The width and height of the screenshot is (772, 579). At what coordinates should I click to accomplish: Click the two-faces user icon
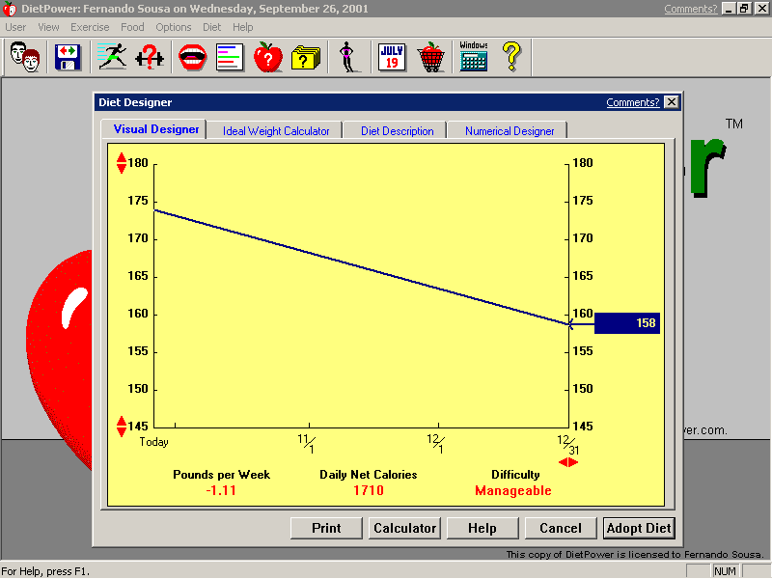click(x=25, y=58)
